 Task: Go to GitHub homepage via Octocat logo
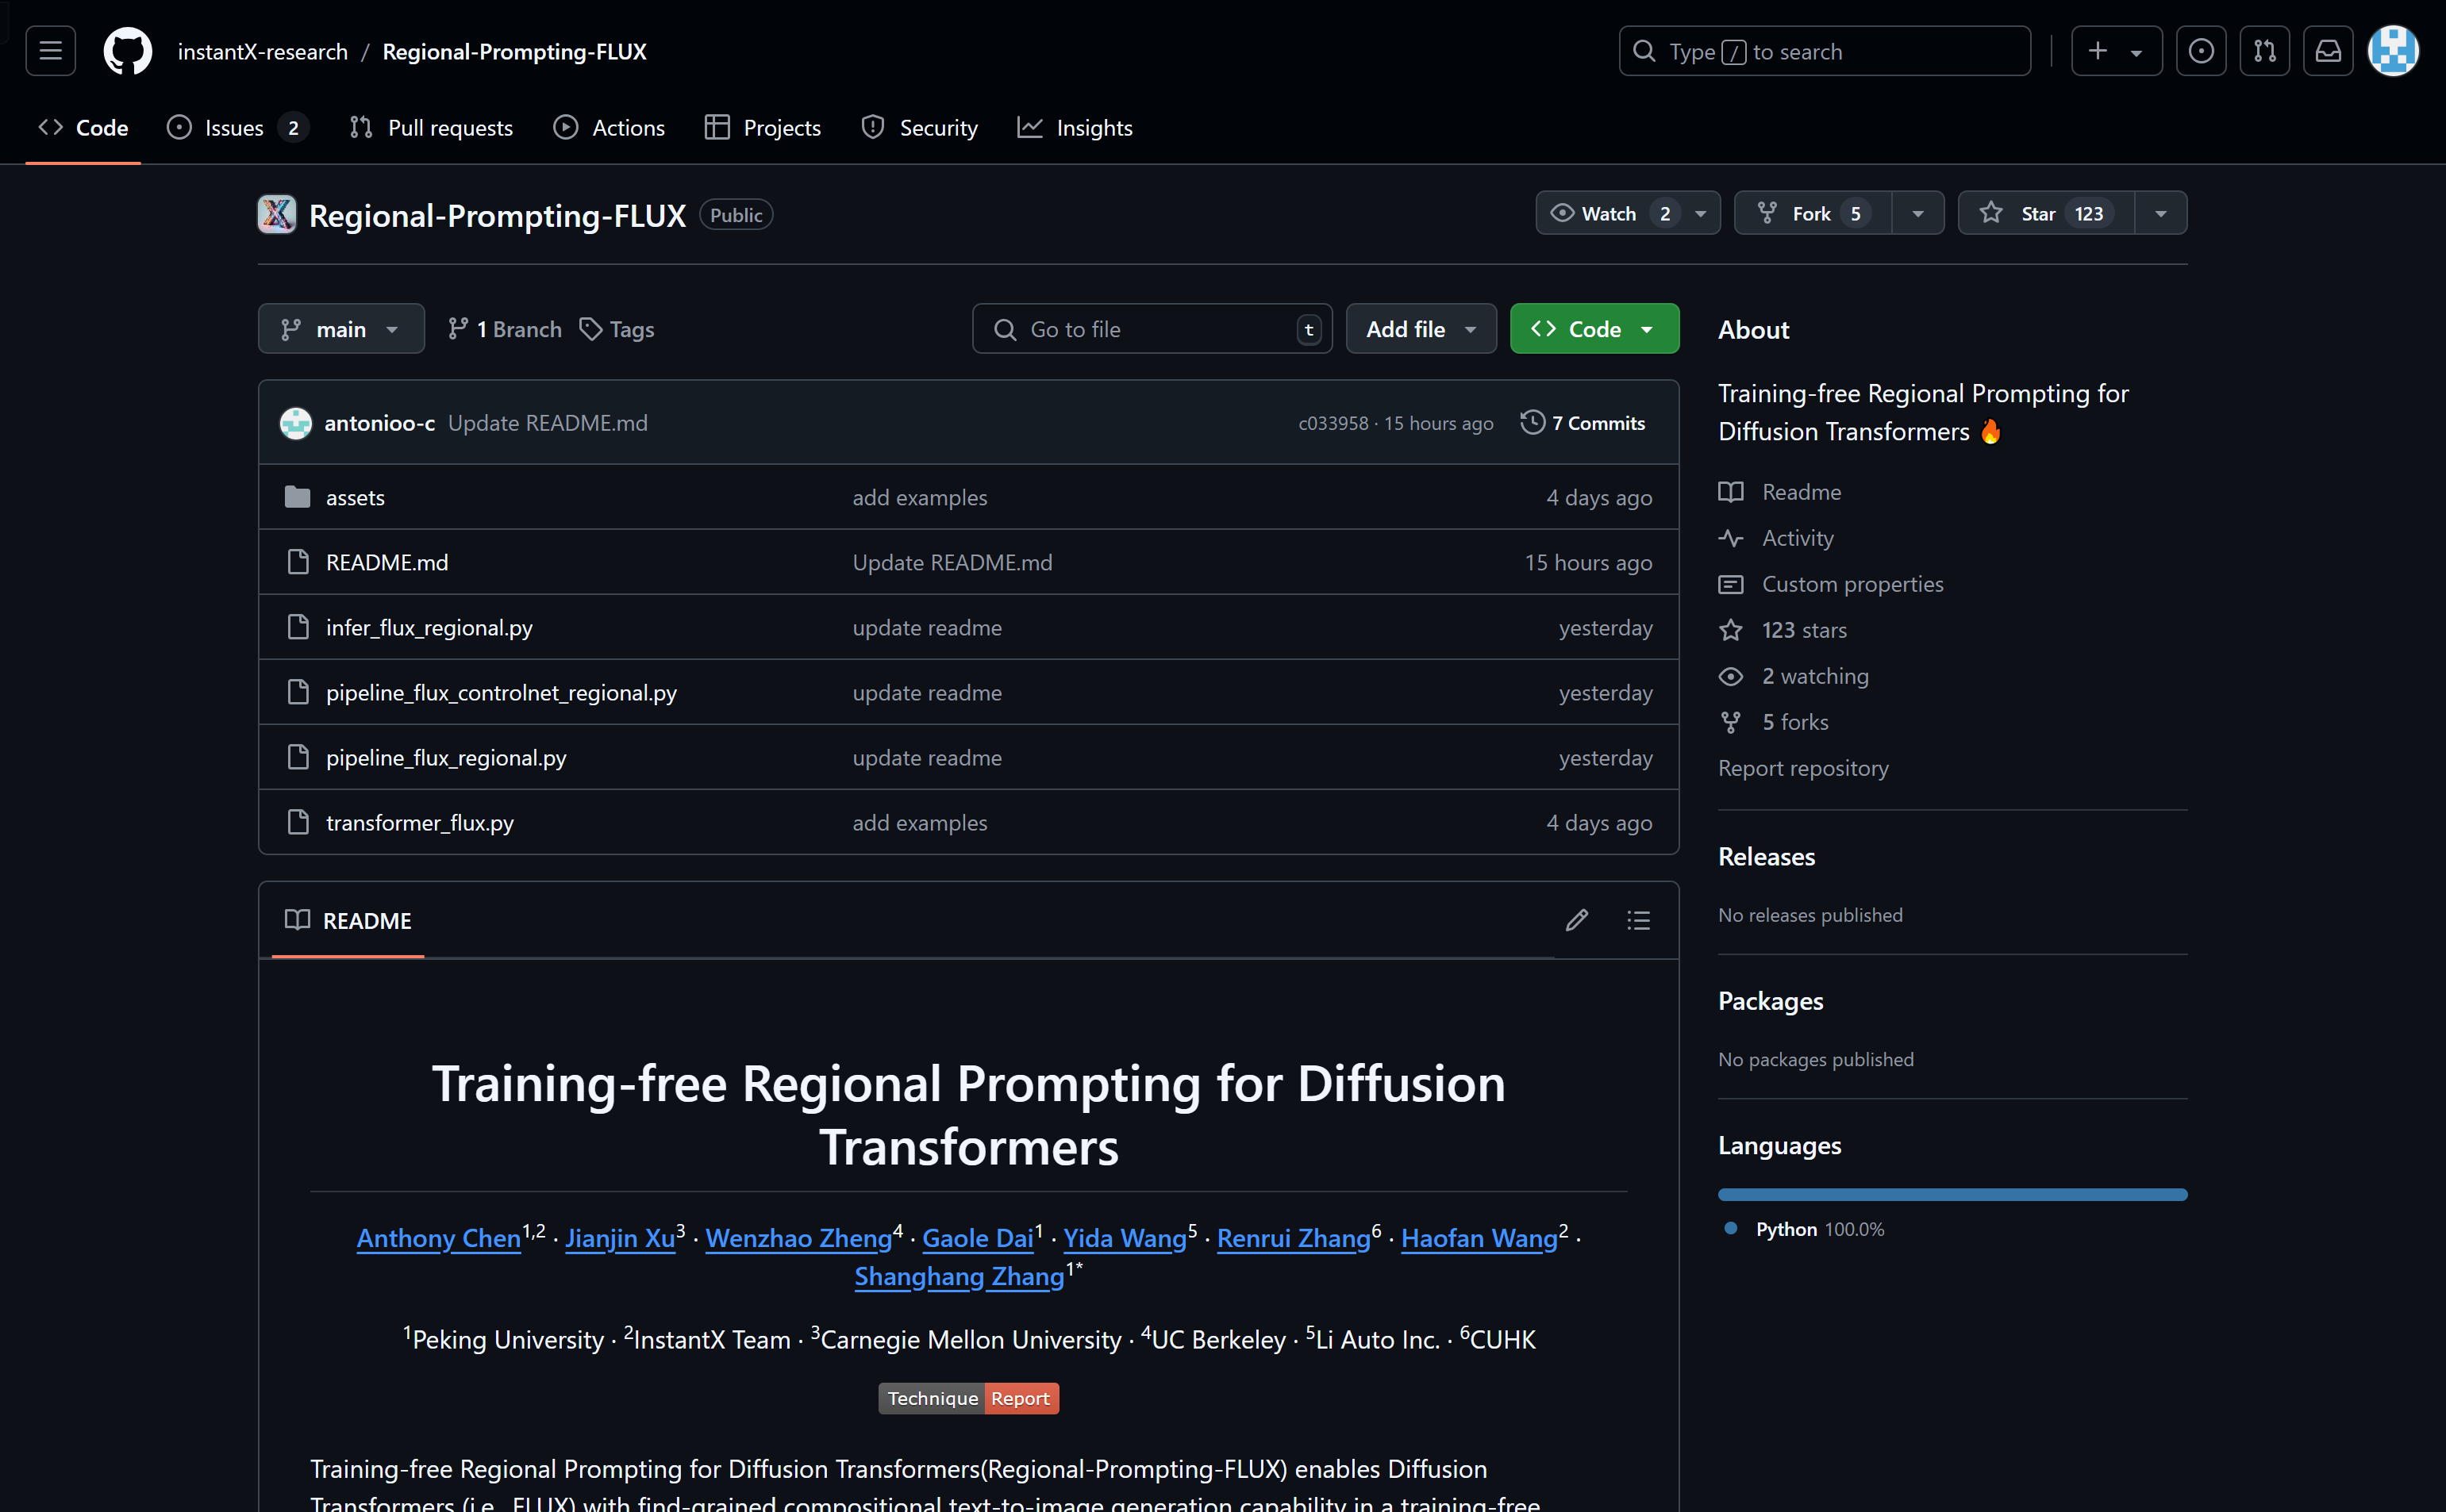128,51
